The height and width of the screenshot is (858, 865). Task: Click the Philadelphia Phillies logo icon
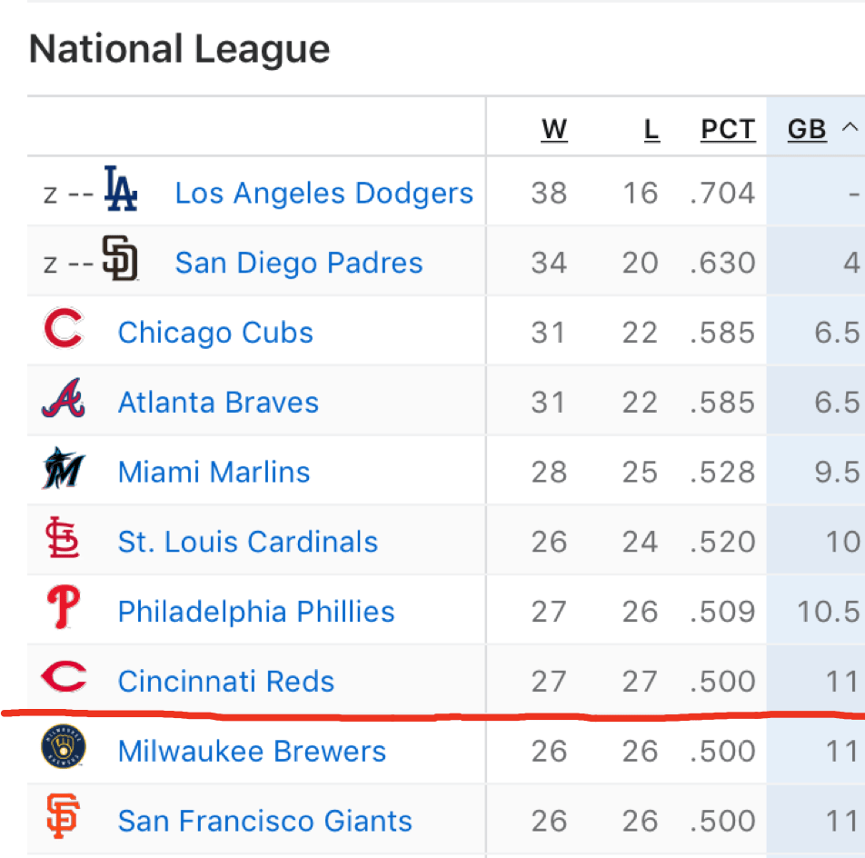coord(63,609)
